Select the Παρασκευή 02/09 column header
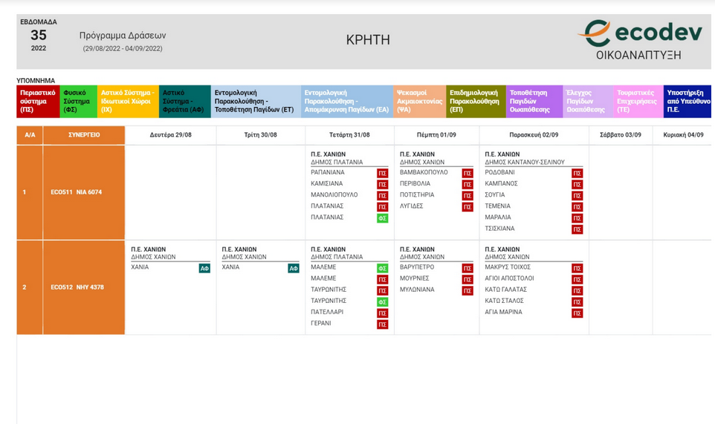 click(x=534, y=135)
